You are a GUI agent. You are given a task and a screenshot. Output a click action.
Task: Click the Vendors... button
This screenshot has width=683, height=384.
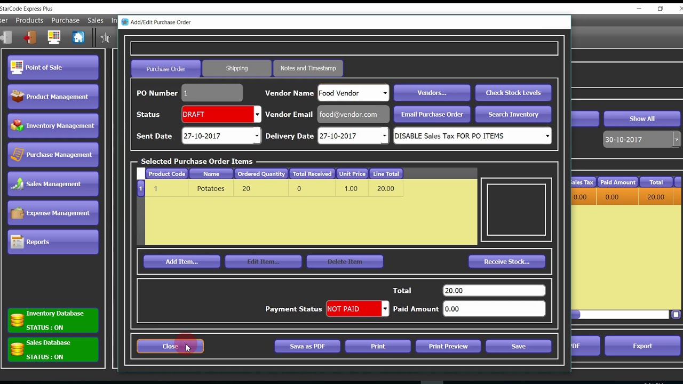click(432, 93)
